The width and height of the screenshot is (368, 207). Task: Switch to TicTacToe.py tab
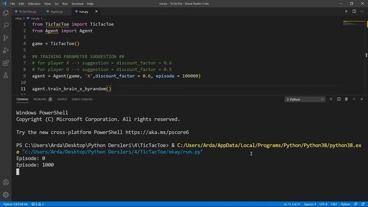28,11
